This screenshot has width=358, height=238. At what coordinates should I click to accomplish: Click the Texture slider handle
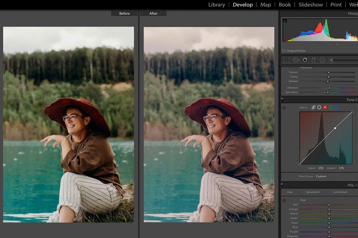point(328,72)
